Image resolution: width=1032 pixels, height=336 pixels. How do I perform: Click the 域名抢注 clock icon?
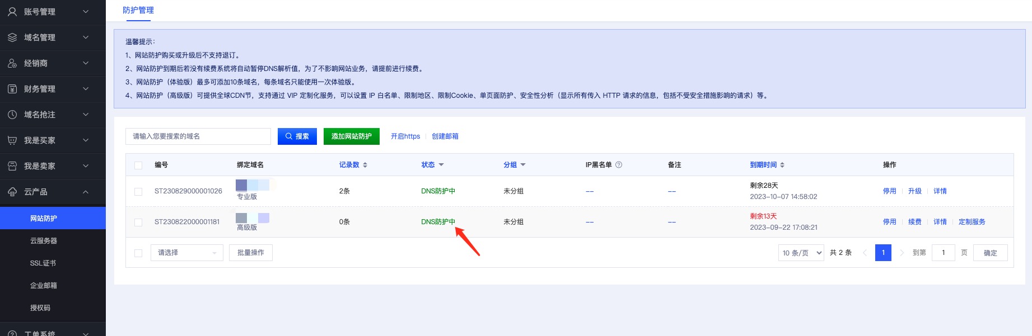click(12, 115)
